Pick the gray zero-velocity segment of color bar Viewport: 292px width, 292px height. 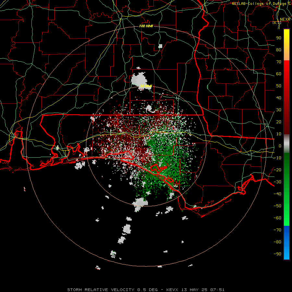[x=286, y=144]
